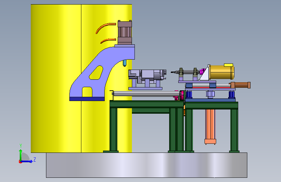Pick the yellow junction box on motor
The width and height of the screenshot is (281, 182).
click(228, 65)
